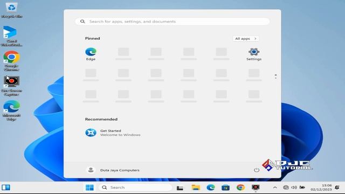This screenshot has width=345, height=194.
Task: Click Welcome to Windows subtitle
Action: (x=120, y=135)
